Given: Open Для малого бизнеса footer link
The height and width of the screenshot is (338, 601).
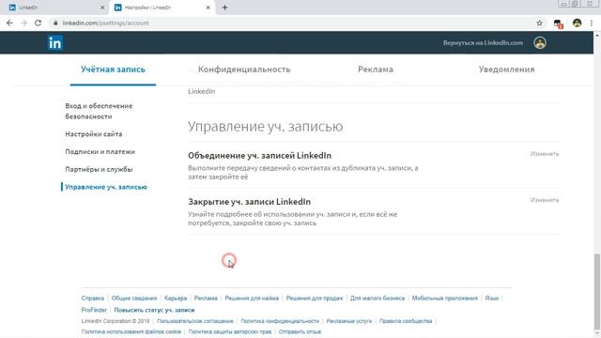Looking at the screenshot, I should click(x=378, y=299).
